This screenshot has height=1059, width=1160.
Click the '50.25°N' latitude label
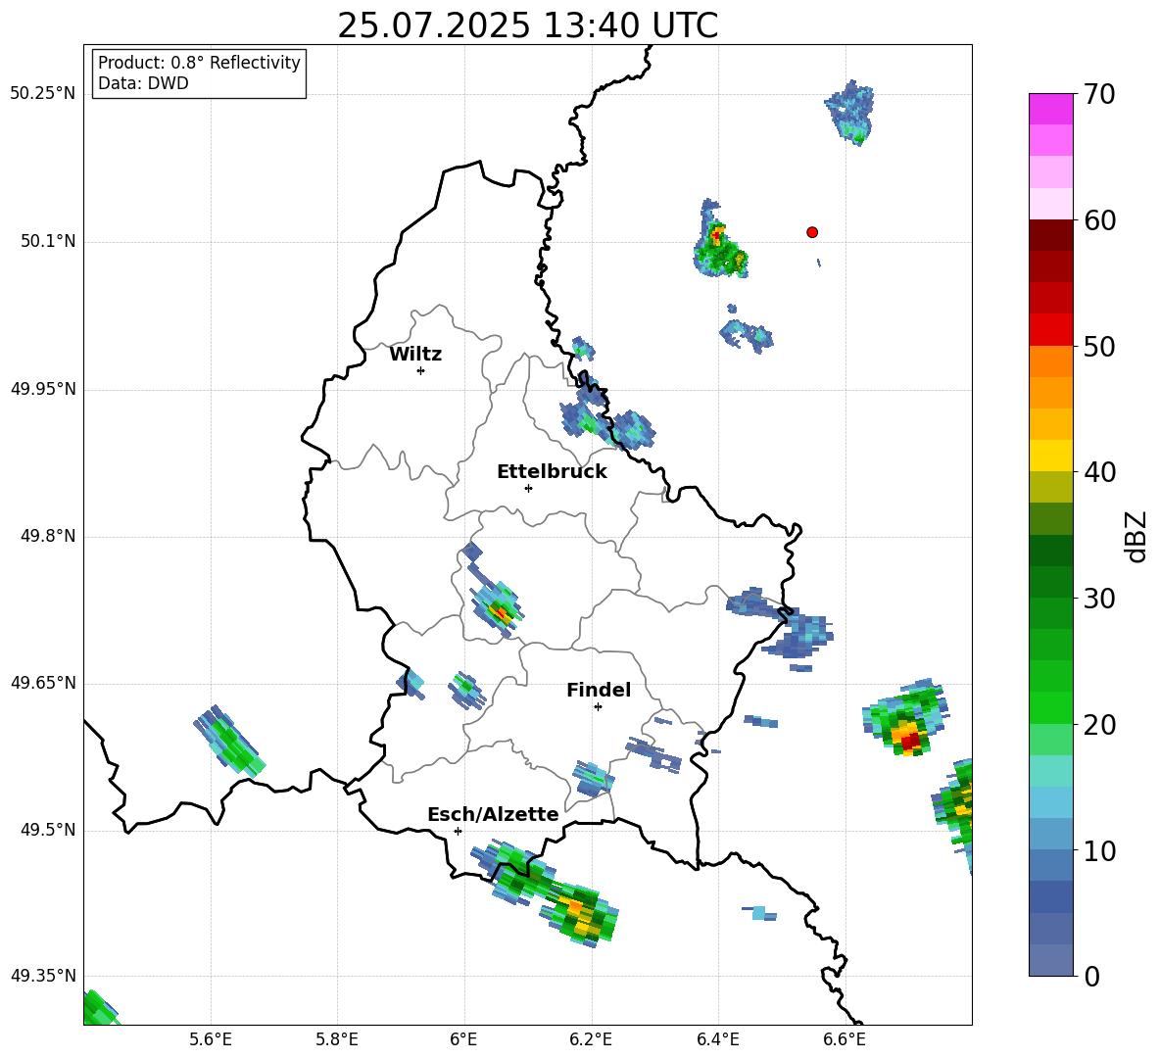[x=43, y=94]
